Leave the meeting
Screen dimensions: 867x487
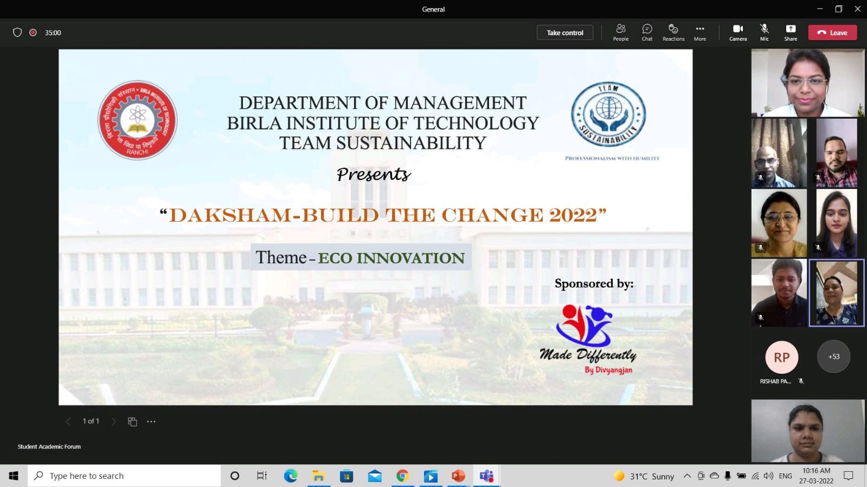[x=832, y=33]
